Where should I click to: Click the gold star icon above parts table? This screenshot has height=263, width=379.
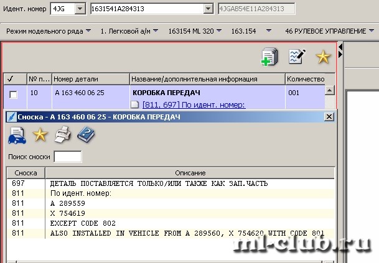click(x=323, y=57)
